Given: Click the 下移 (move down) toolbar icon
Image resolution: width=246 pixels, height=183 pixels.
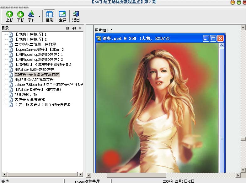Looking at the screenshot, I should coord(21,16).
